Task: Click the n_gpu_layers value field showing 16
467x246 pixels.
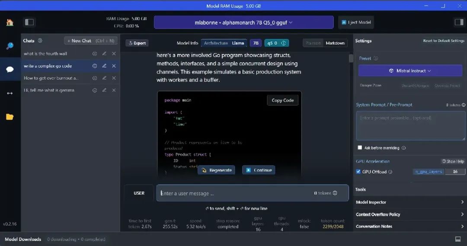Action: [x=455, y=172]
